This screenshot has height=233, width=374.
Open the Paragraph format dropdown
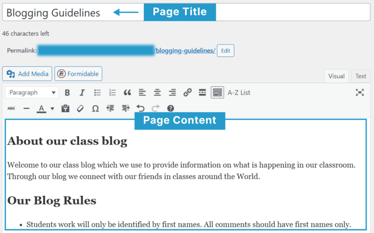click(32, 93)
